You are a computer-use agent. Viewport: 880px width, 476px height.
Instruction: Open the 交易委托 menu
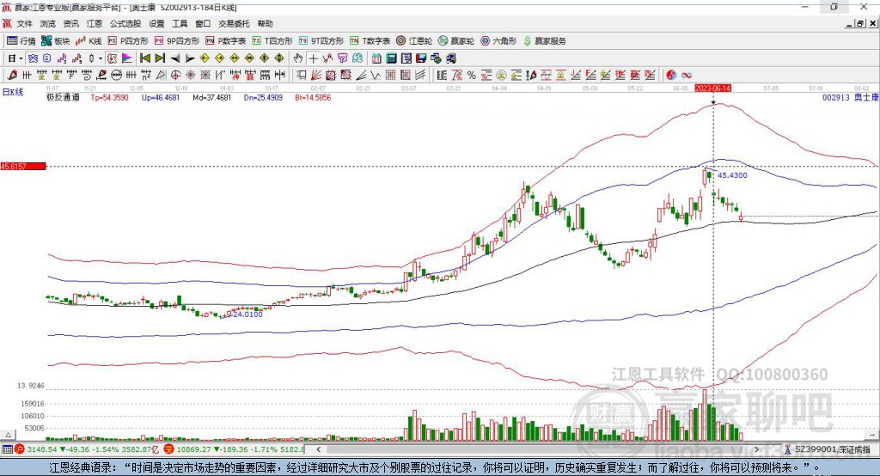point(234,23)
